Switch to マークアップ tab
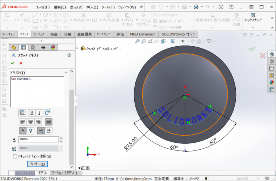The height and width of the screenshot is (181, 276). pyautogui.click(x=104, y=34)
